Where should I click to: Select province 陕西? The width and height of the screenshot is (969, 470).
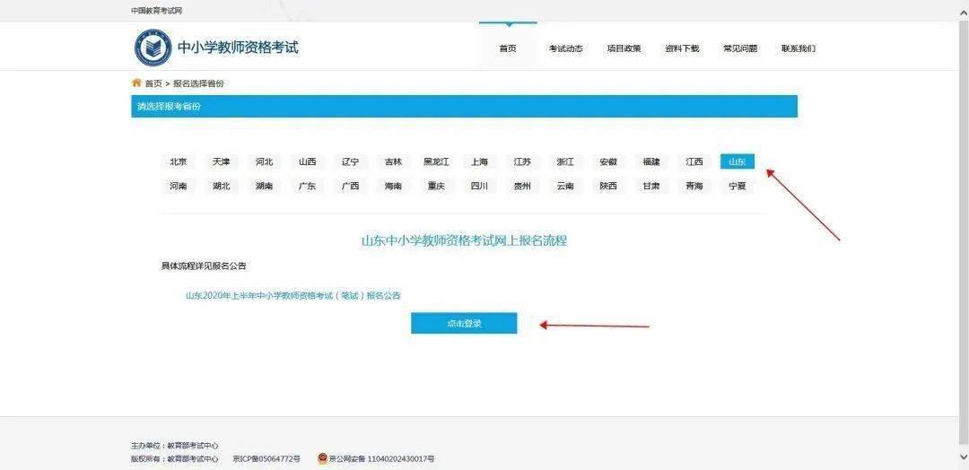[x=608, y=186]
